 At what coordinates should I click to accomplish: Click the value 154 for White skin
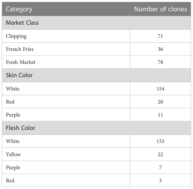pyautogui.click(x=160, y=89)
